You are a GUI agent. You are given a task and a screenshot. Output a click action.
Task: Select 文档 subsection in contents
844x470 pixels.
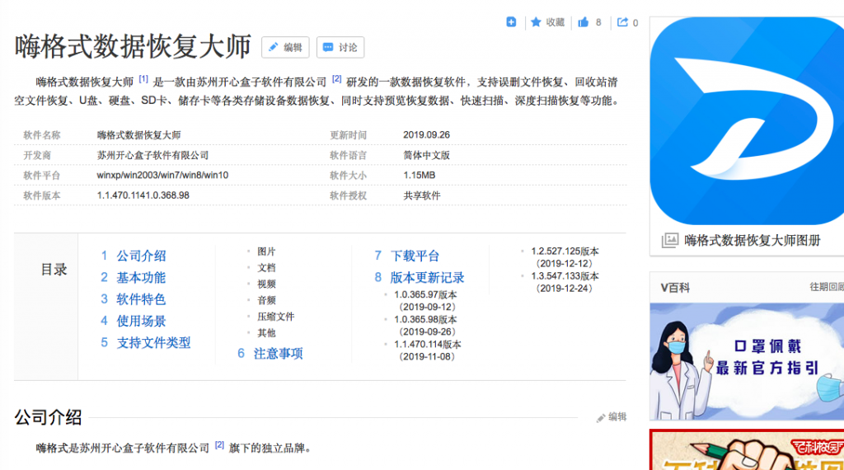point(266,268)
